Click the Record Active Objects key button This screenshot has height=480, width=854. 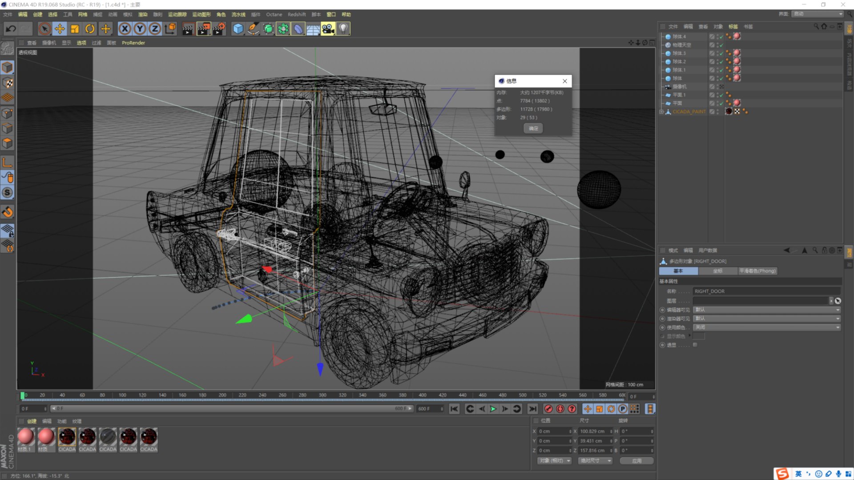tap(548, 409)
